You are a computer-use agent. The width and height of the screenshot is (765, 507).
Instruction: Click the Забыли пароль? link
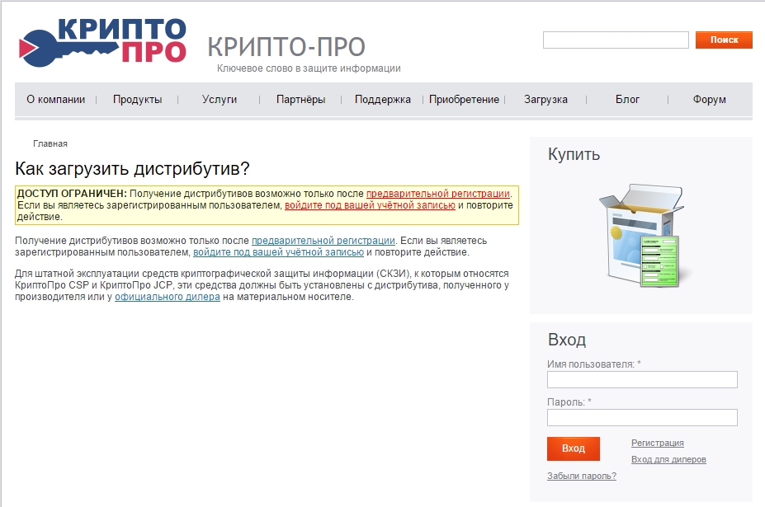point(582,476)
